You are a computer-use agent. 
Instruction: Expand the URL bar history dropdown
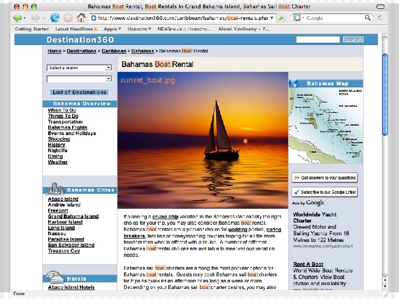tap(272, 18)
